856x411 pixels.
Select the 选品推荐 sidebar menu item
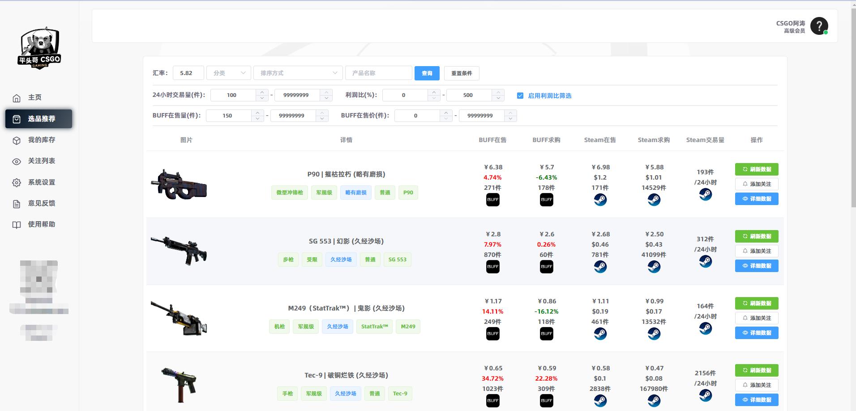39,119
